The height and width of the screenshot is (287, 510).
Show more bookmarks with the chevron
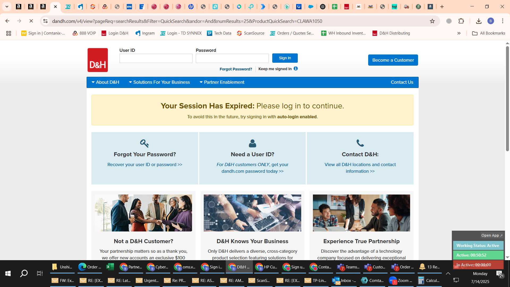point(459,33)
